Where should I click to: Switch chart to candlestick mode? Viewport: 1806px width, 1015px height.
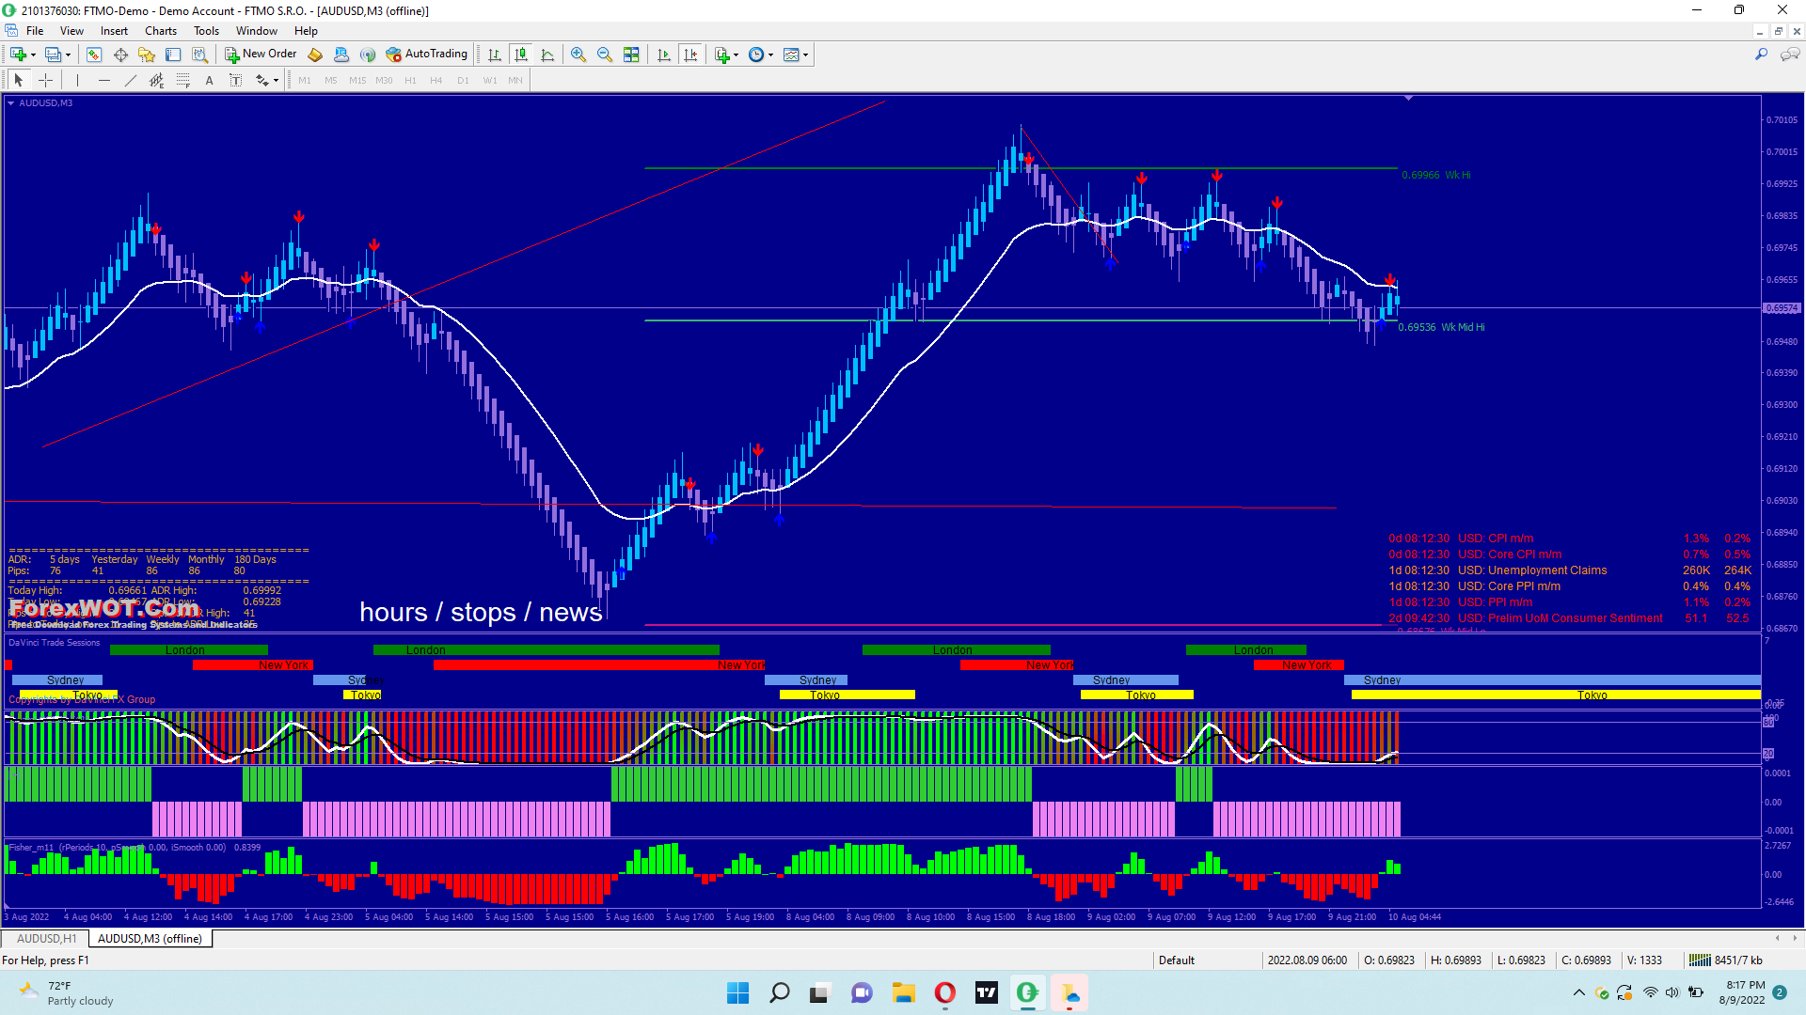point(521,55)
